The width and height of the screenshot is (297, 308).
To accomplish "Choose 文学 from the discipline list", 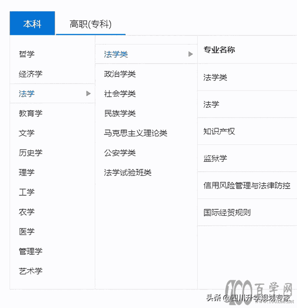I will click(x=26, y=133).
